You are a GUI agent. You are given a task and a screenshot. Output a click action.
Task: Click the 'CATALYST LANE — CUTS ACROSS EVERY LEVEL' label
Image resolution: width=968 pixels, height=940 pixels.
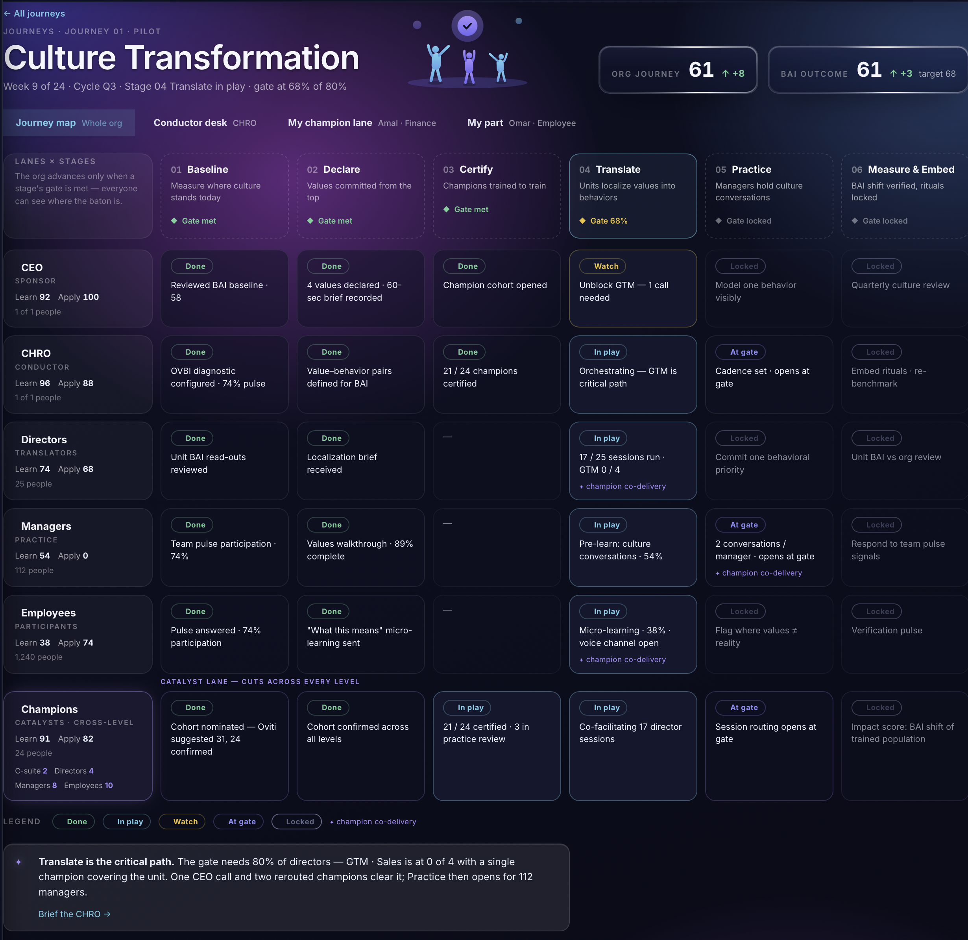(260, 682)
